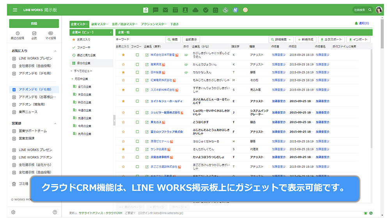Image resolution: width=390 pixels, height=220 pixels.
Task: Collapse the 企業M【ビュー】 panel arrow
Action: [111, 32]
